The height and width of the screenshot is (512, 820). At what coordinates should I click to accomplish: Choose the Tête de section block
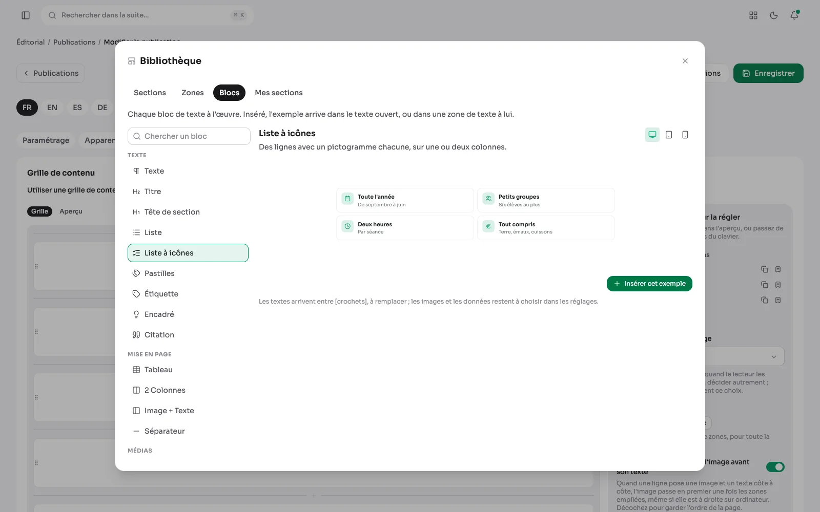(188, 212)
